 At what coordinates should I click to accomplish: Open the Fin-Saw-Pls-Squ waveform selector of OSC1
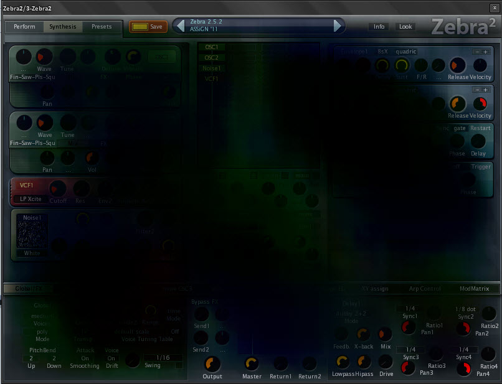pyautogui.click(x=32, y=77)
